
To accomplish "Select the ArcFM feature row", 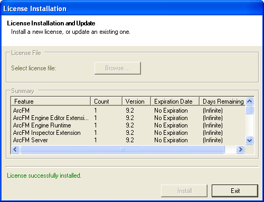I will tap(128, 111).
